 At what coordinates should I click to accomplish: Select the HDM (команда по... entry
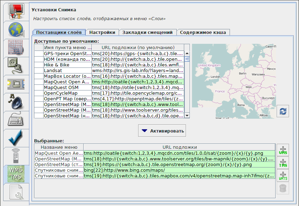point(109,59)
